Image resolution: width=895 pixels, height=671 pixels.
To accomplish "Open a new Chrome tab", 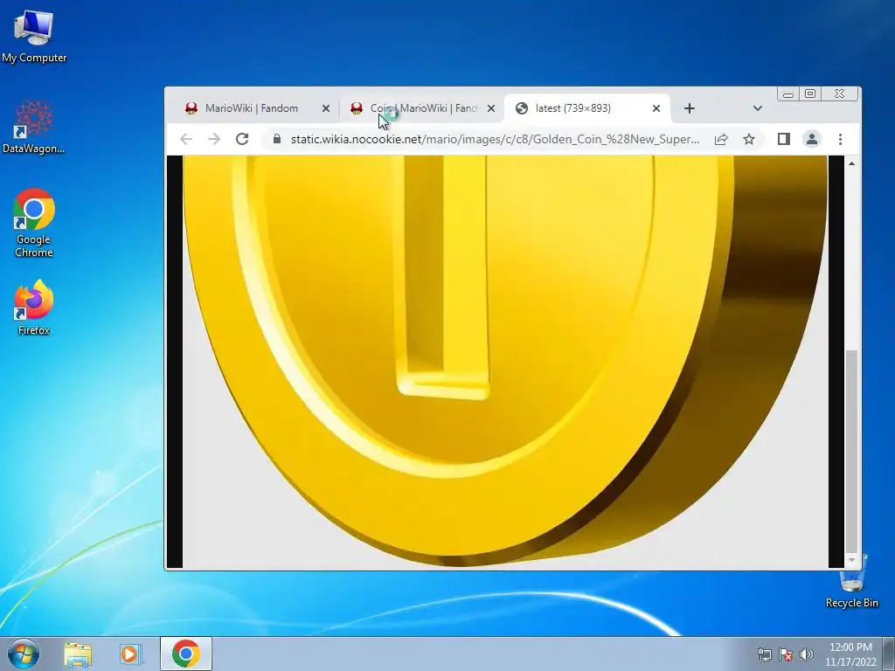I will [x=690, y=108].
